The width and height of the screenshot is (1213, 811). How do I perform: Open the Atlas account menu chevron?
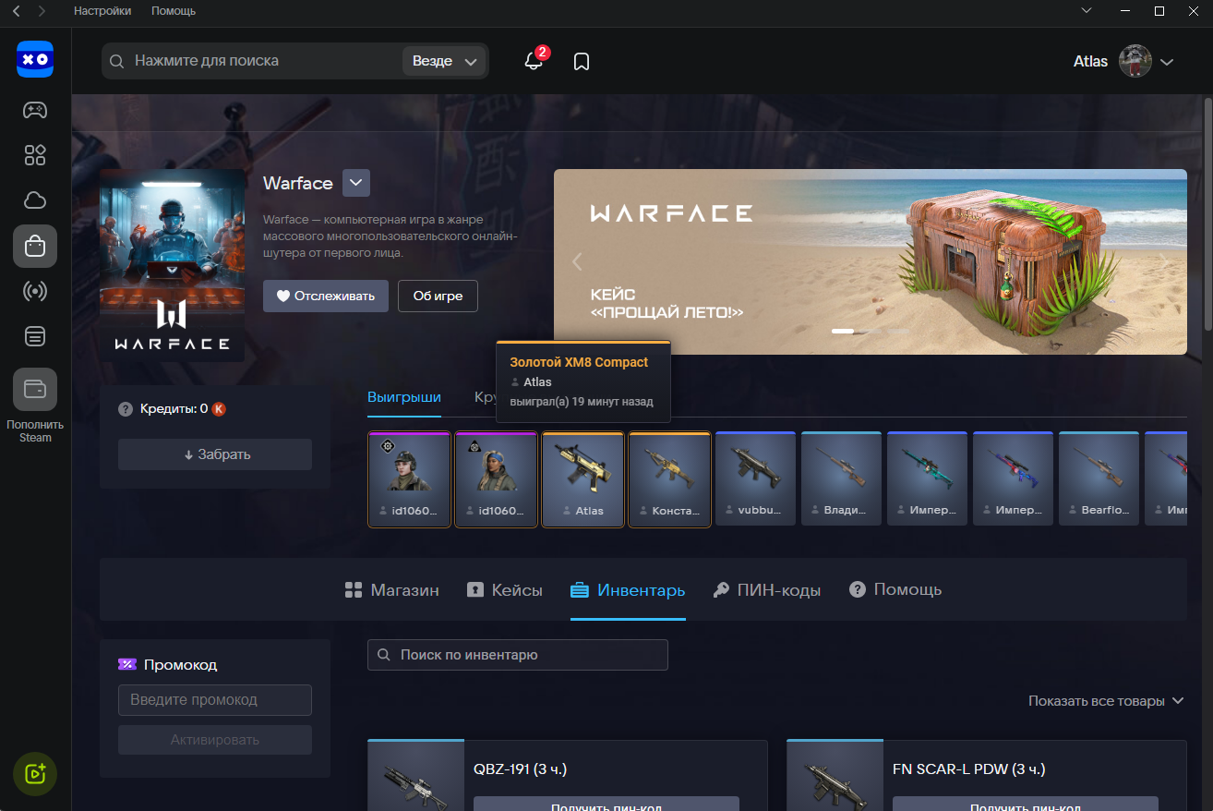[1167, 62]
